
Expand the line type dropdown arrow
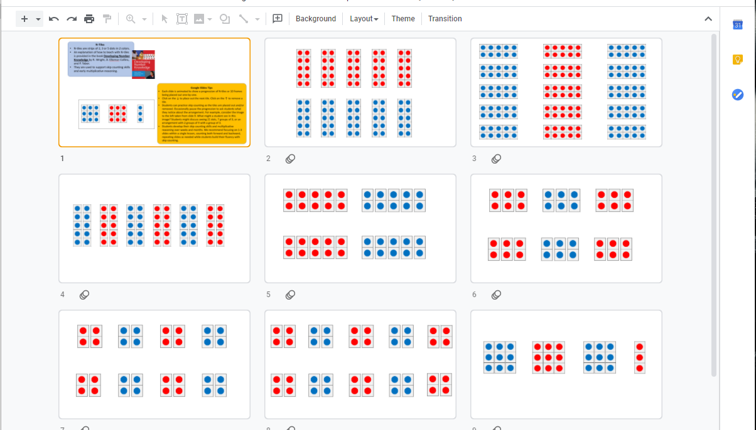257,19
